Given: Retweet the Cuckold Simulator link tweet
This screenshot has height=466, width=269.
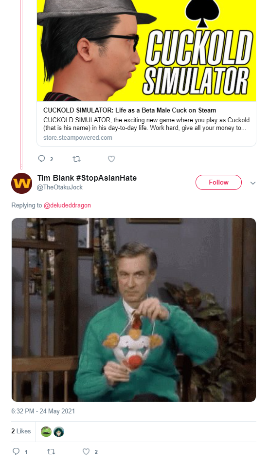Looking at the screenshot, I should [x=76, y=159].
